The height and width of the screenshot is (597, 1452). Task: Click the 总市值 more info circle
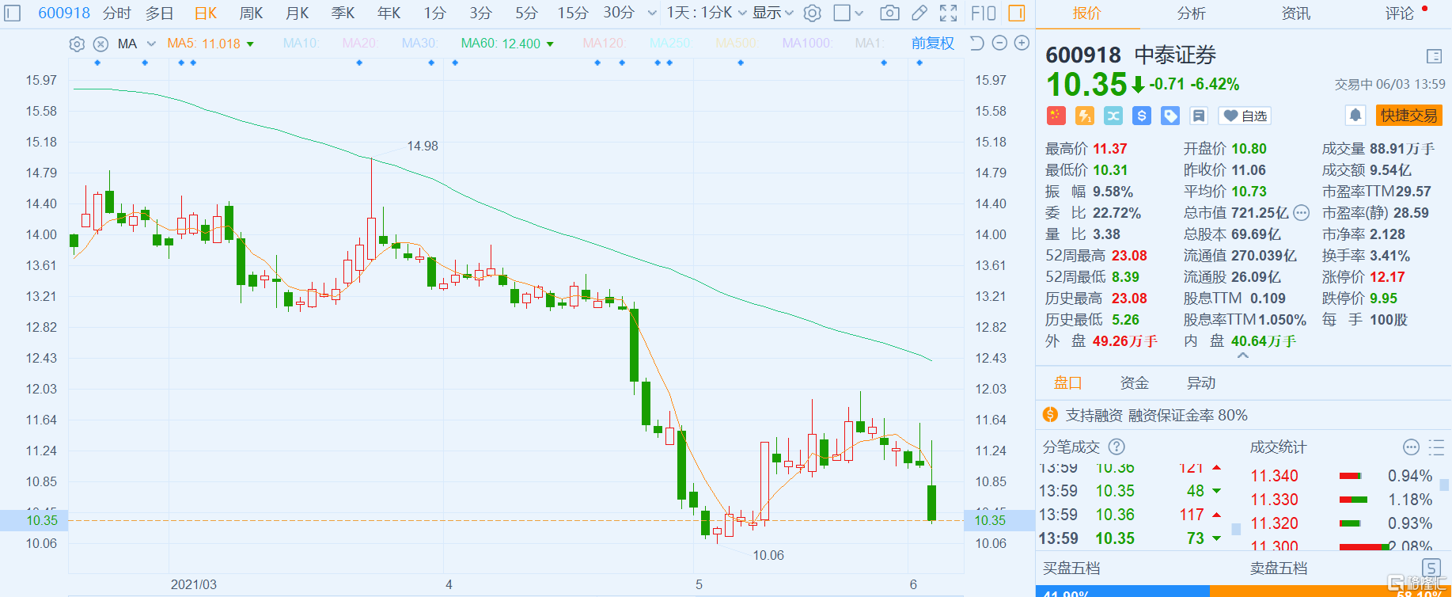tap(1301, 213)
